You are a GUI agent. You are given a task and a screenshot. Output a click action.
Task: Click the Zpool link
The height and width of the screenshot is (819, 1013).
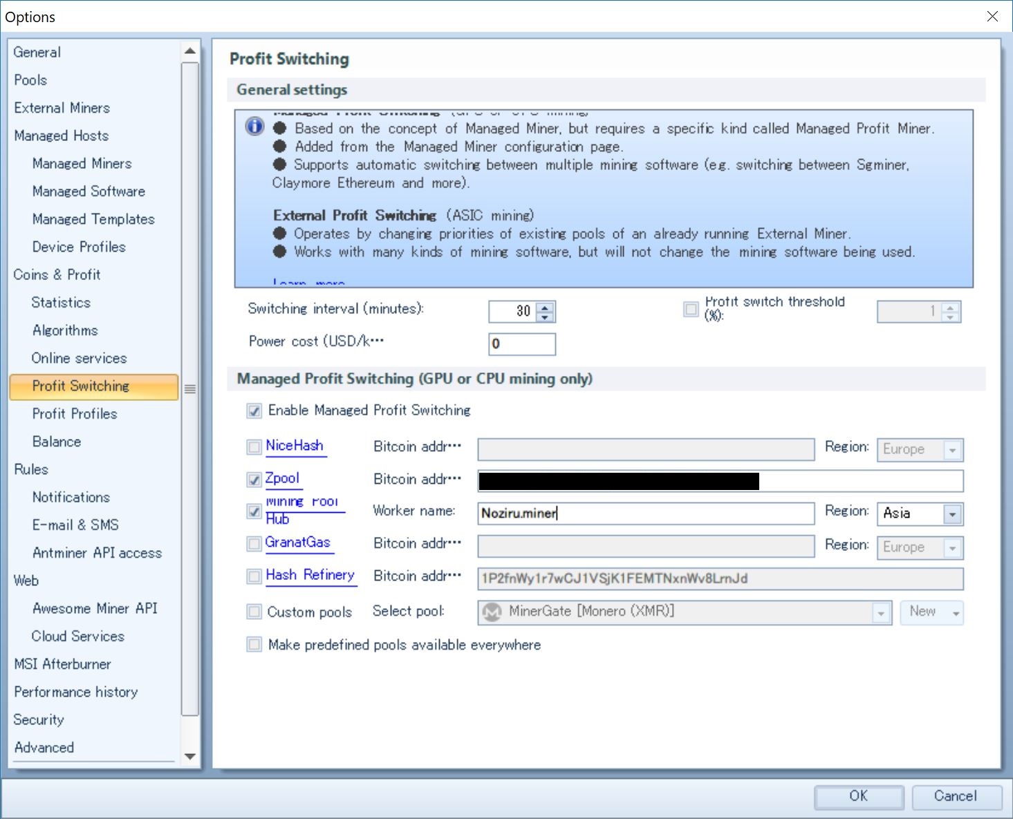(x=282, y=478)
